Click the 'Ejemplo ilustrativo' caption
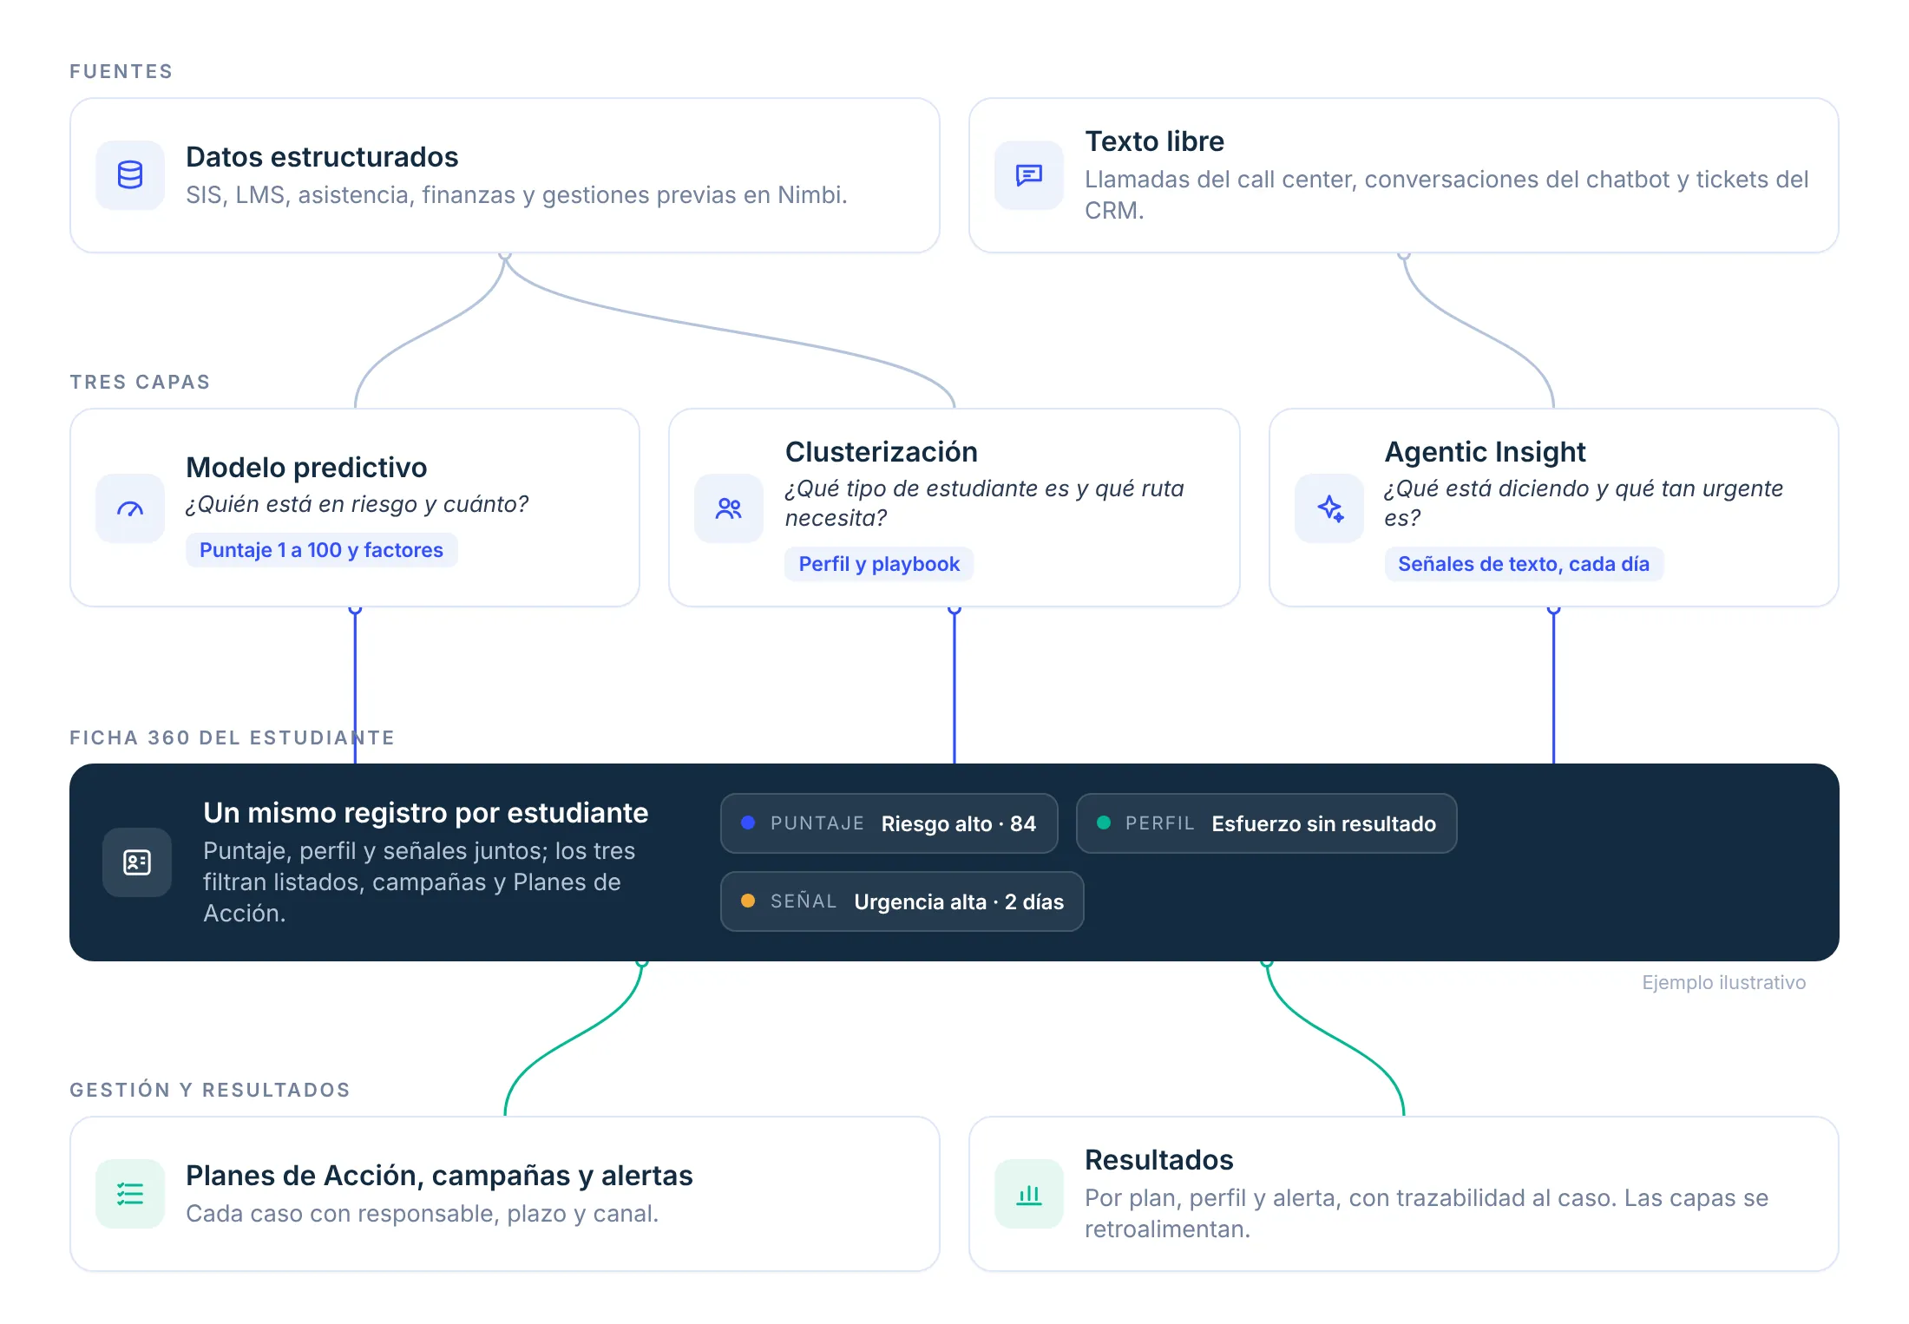Screen dimensions: 1909x1324 [x=1723, y=982]
